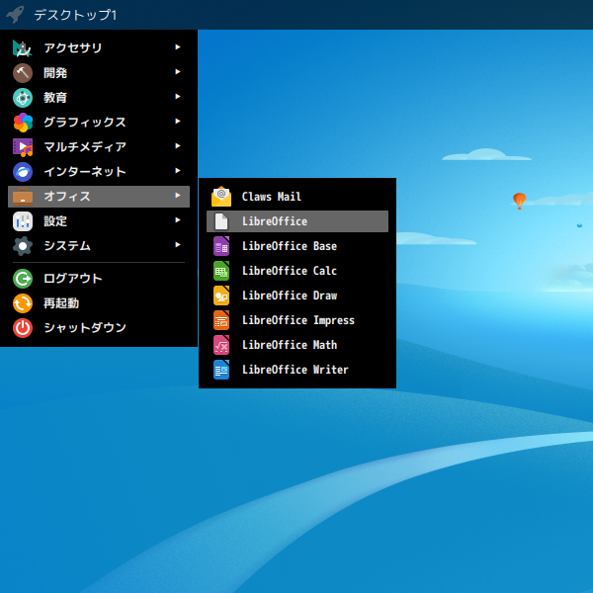
Task: Click the LibreOffice Base database icon
Action: click(x=221, y=246)
